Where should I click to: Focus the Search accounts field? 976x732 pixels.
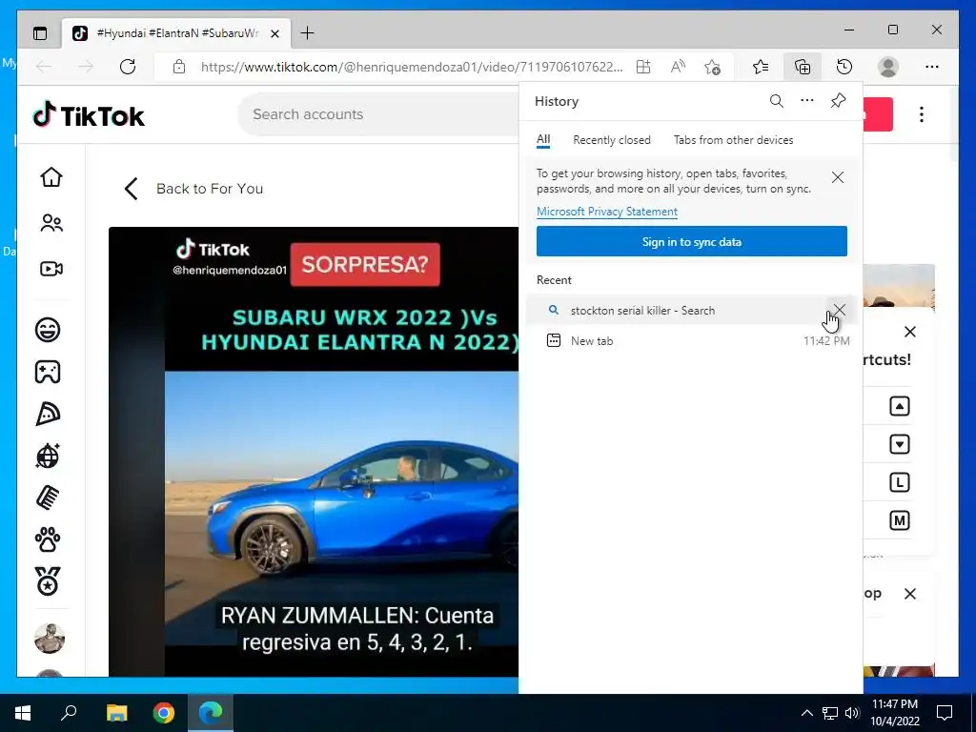pyautogui.click(x=379, y=114)
